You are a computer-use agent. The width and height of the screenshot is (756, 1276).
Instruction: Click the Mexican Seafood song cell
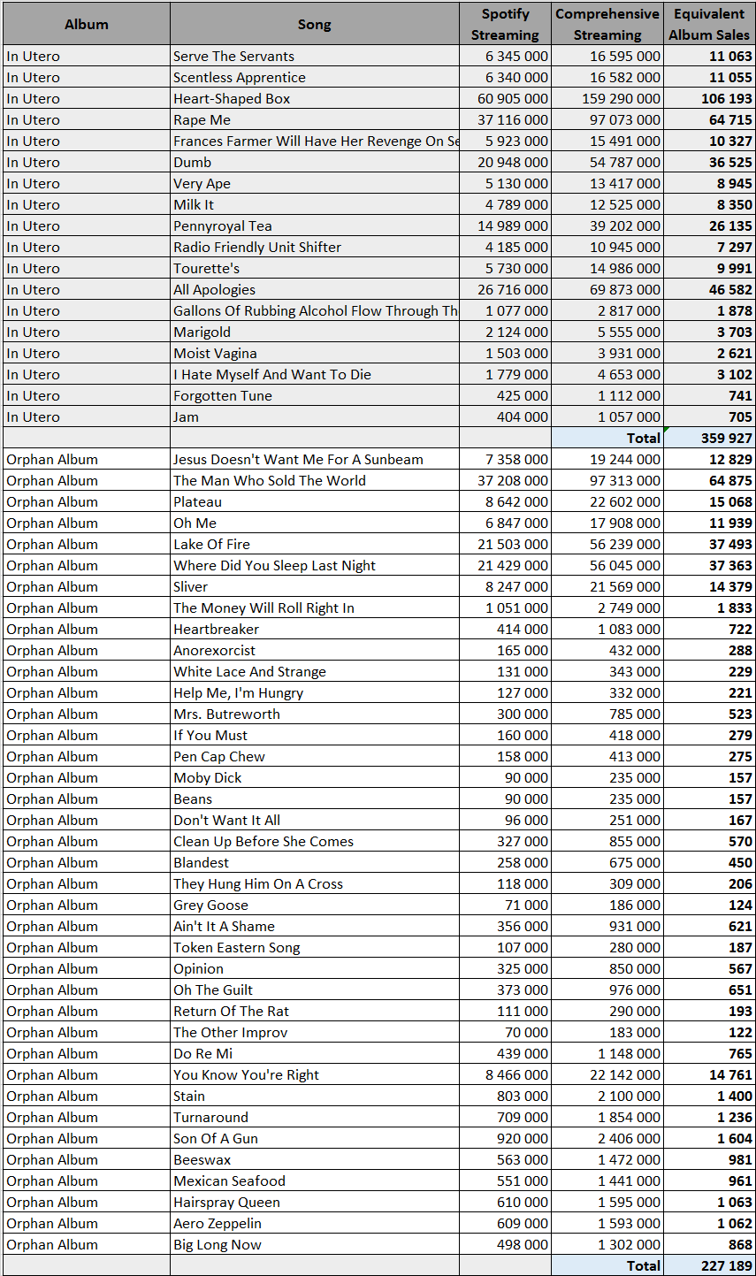tap(314, 1180)
